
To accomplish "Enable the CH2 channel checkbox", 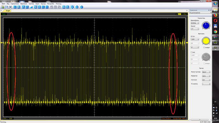I will point(191,52).
